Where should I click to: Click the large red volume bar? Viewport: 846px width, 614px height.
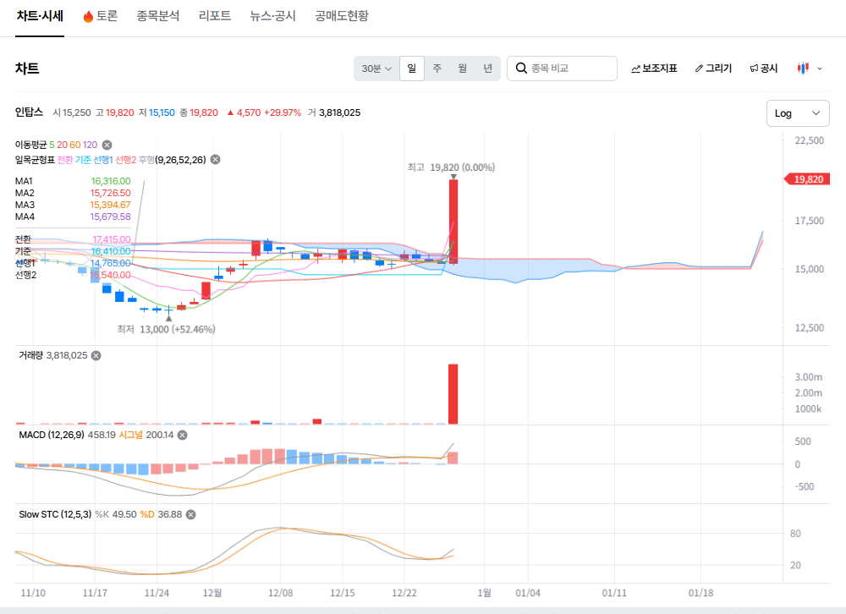[453, 394]
